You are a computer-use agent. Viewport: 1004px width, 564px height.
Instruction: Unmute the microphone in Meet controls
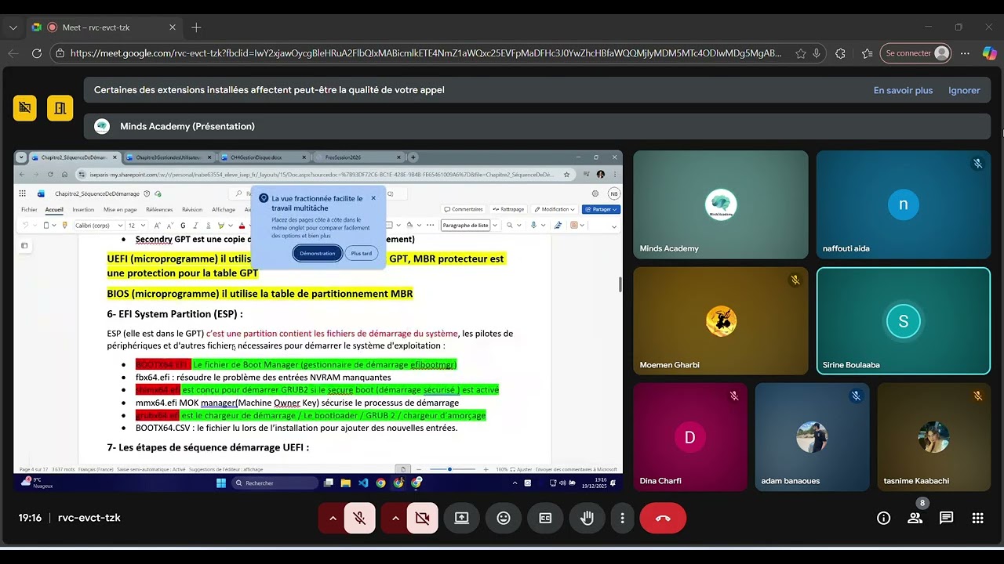[359, 518]
